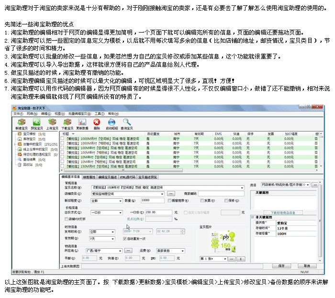Tick the 1000M月付 相册版 row checkbox
Screen dimensions: 335x298
[62, 143]
